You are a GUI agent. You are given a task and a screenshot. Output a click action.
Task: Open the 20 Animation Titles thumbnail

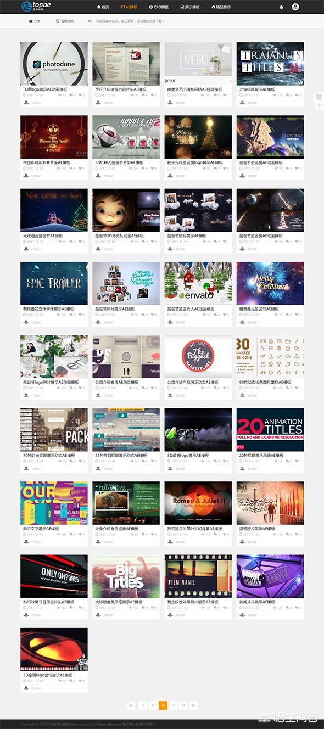270,430
